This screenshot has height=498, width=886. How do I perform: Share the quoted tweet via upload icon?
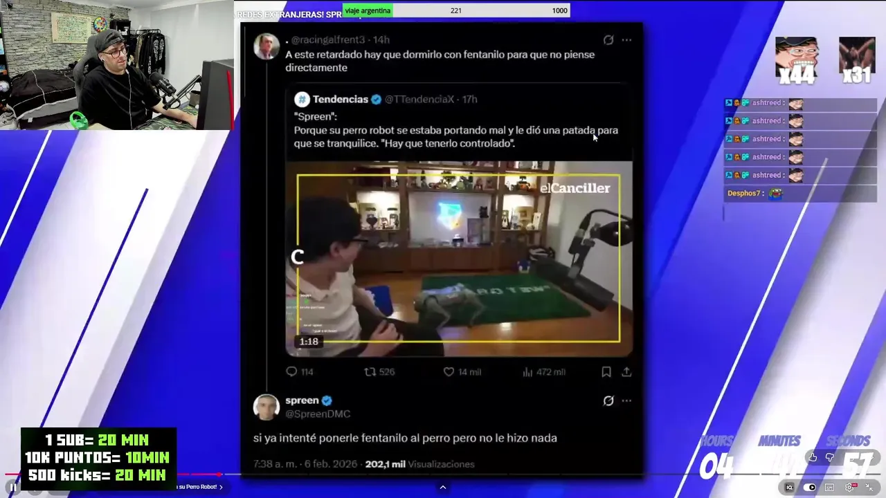(626, 371)
